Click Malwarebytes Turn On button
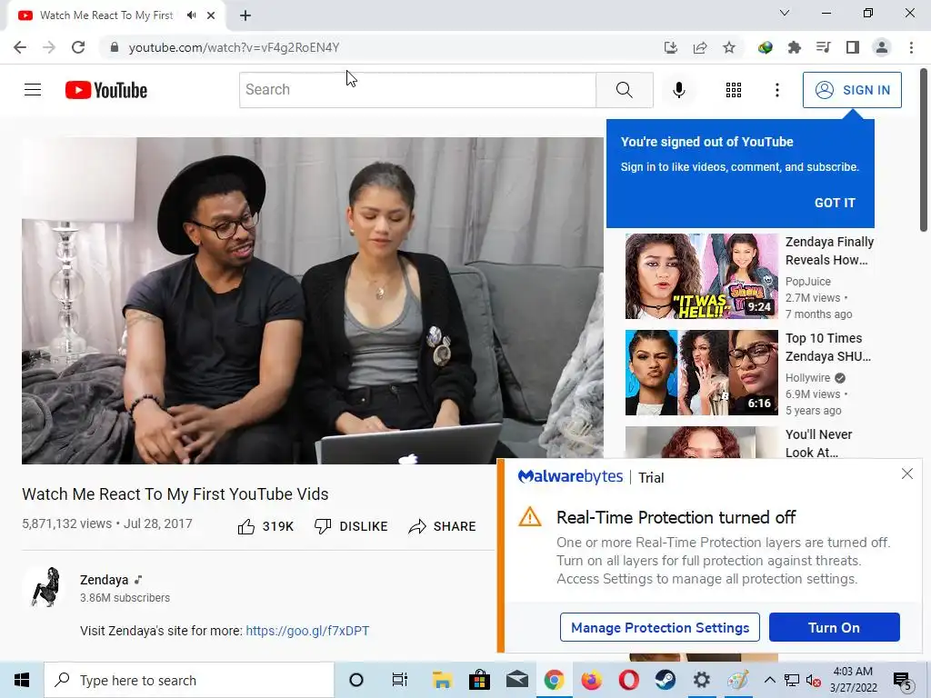This screenshot has width=931, height=698. pos(835,627)
